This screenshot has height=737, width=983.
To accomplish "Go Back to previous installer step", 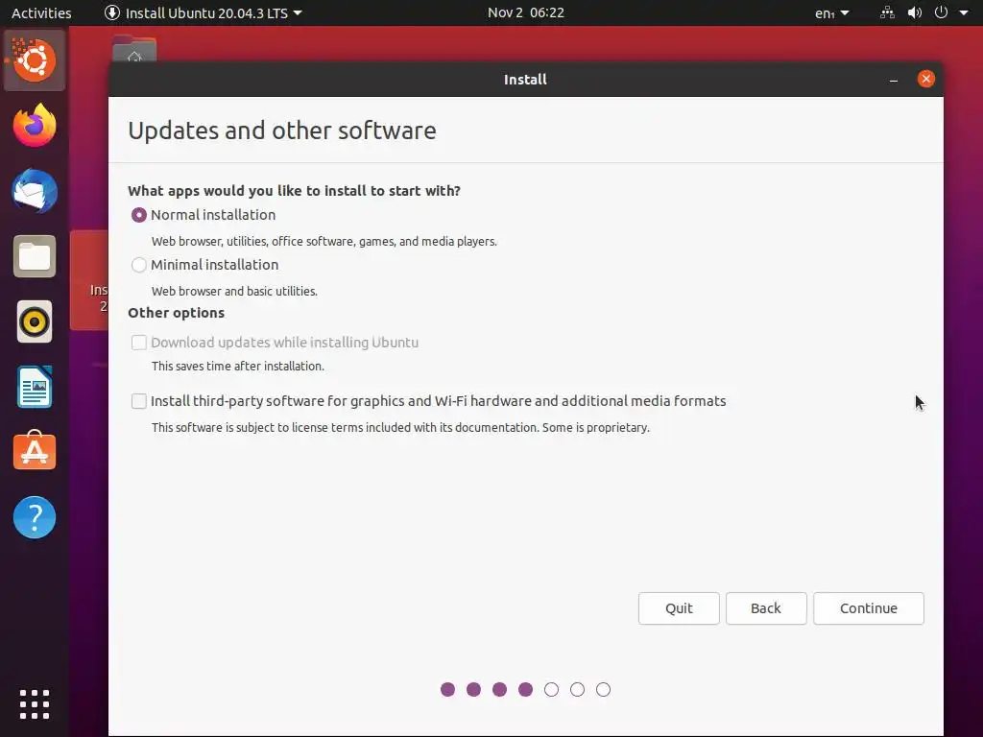I will pyautogui.click(x=766, y=608).
